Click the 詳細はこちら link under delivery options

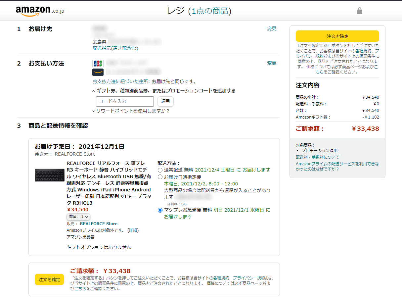(177, 204)
